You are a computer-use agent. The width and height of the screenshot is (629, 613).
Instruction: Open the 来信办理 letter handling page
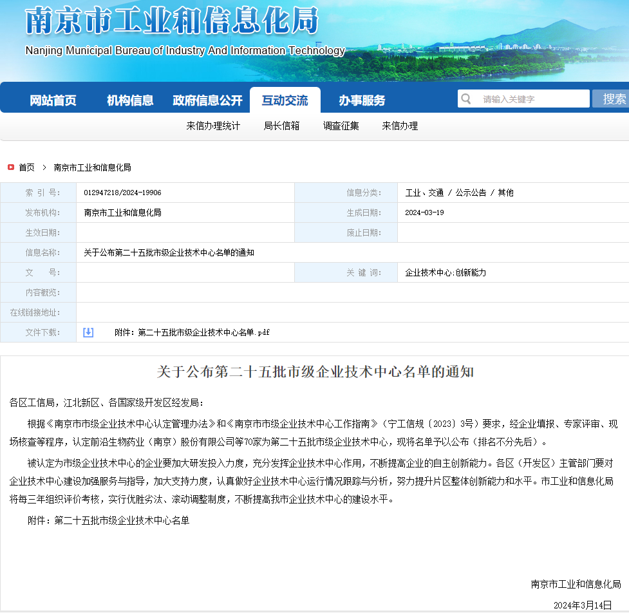pos(400,126)
